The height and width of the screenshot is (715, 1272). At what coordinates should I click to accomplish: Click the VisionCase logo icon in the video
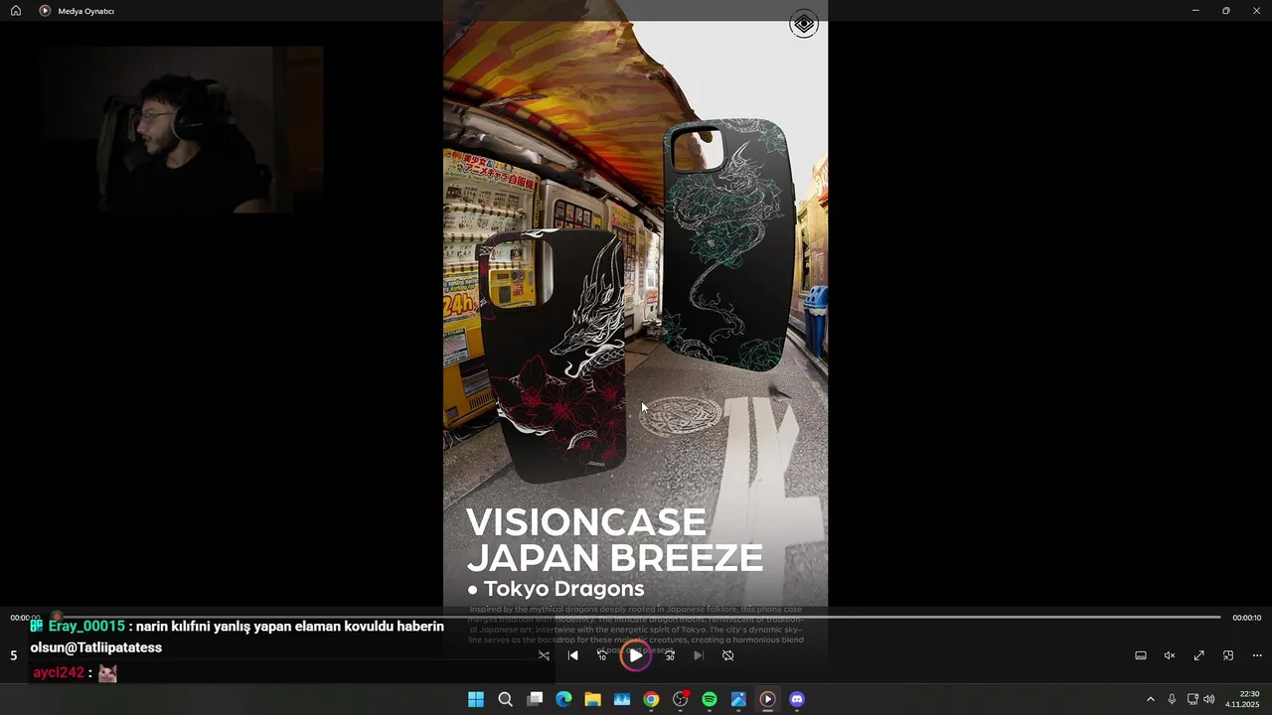click(804, 24)
